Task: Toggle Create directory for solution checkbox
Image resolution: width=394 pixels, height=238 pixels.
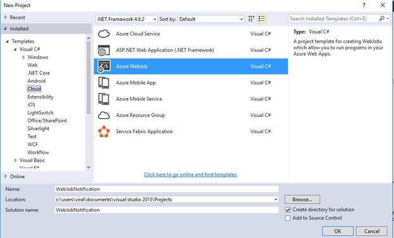Action: 288,210
